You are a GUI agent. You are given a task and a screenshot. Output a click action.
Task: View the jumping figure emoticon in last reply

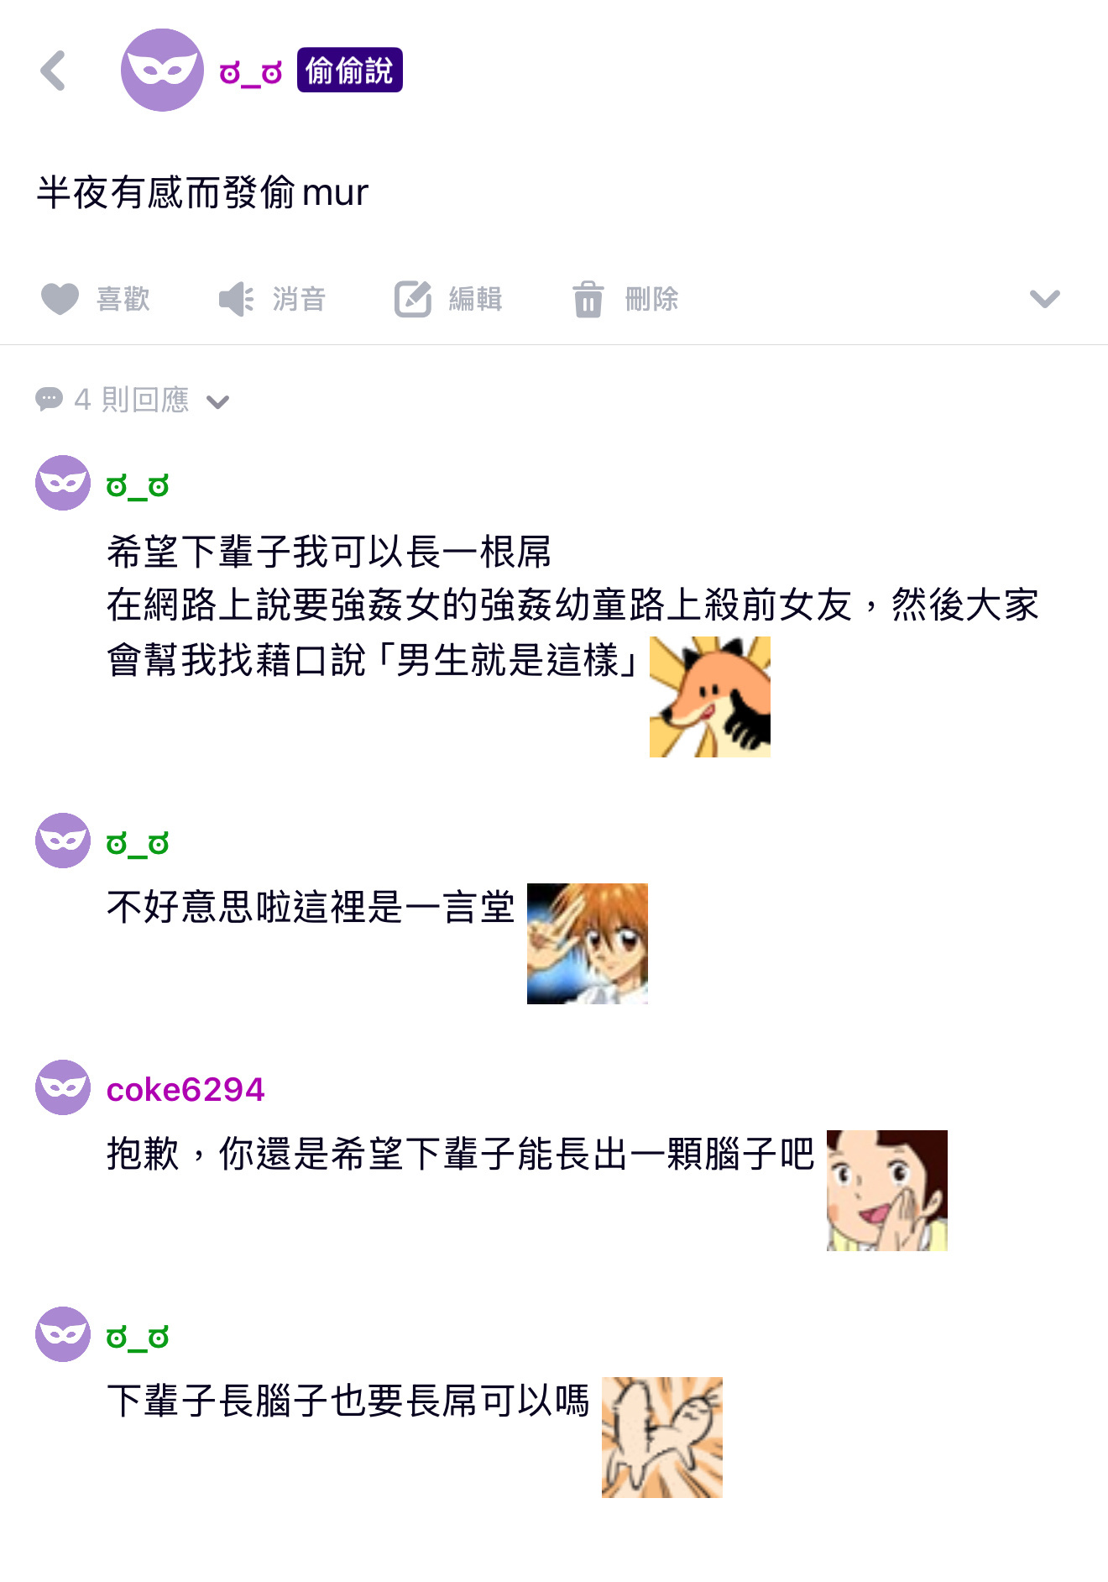point(662,1438)
